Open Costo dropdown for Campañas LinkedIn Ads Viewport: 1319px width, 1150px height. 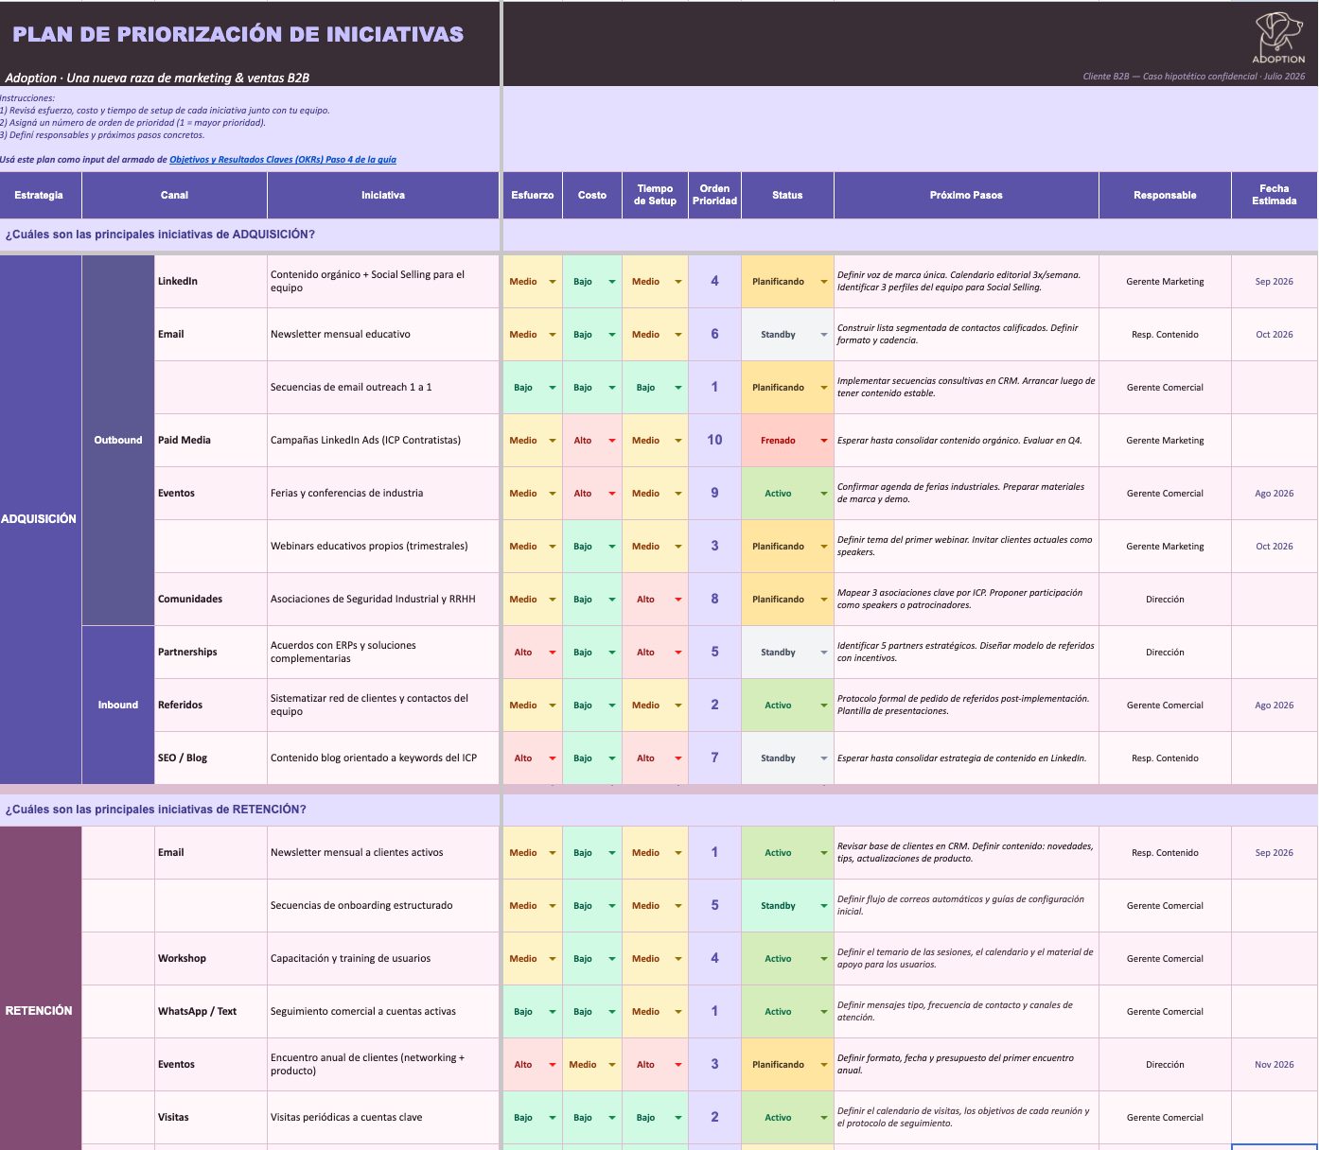tap(612, 441)
